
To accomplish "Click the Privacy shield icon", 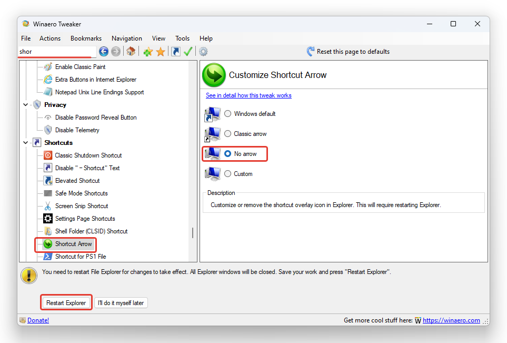I will [x=37, y=105].
